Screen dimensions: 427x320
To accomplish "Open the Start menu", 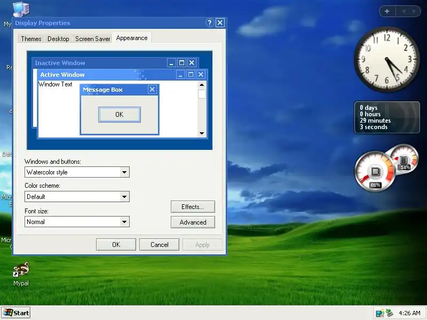I will pyautogui.click(x=16, y=313).
